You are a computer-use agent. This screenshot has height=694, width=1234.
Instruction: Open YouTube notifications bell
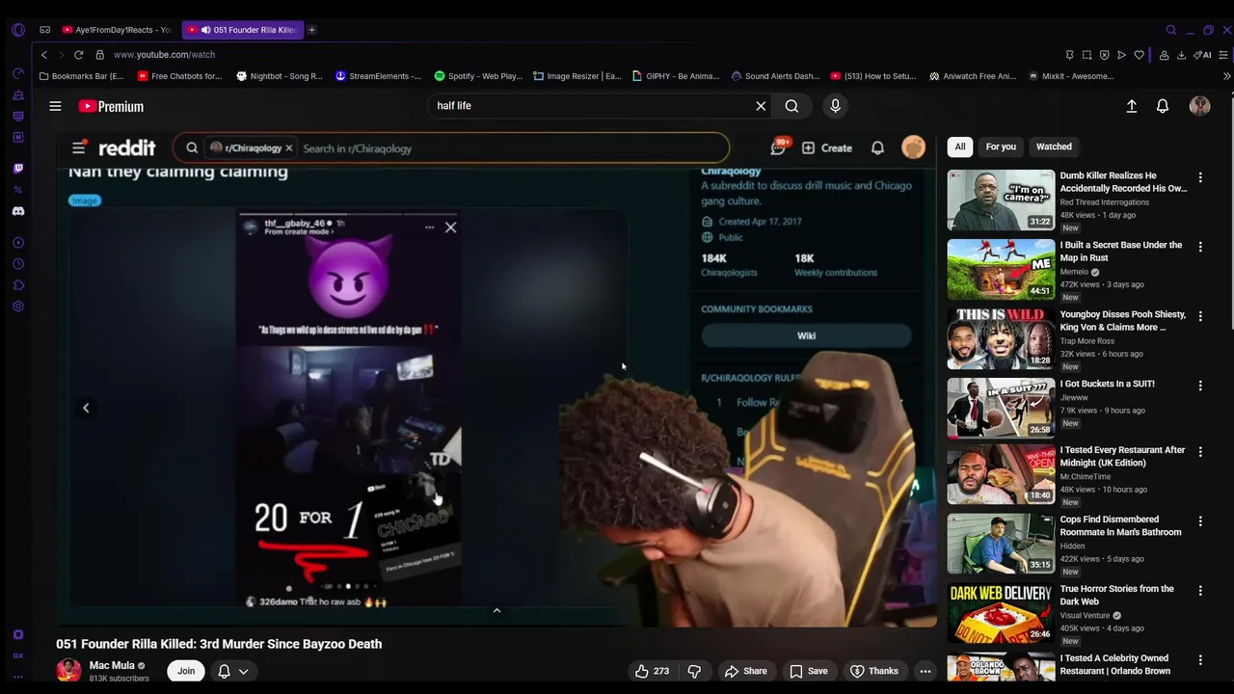(1163, 106)
